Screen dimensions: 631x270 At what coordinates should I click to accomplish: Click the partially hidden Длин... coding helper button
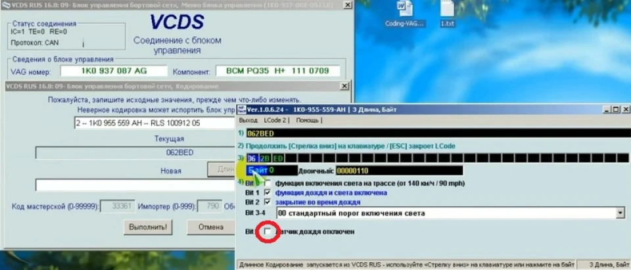[222, 169]
